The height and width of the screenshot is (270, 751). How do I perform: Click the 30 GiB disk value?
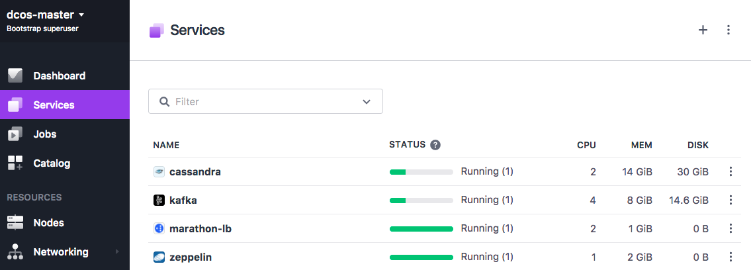[x=693, y=172]
